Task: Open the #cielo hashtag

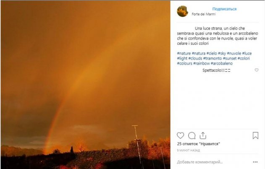Action: pyautogui.click(x=212, y=53)
